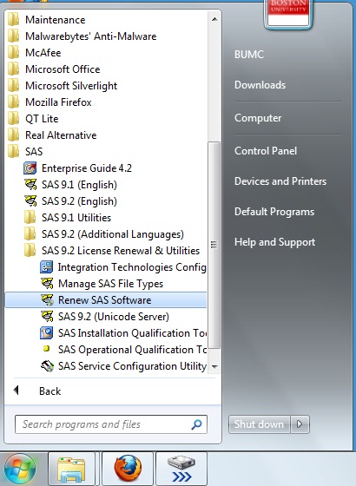Click SAS Operational Qualification Tool icon
This screenshot has height=486, width=356.
point(47,349)
